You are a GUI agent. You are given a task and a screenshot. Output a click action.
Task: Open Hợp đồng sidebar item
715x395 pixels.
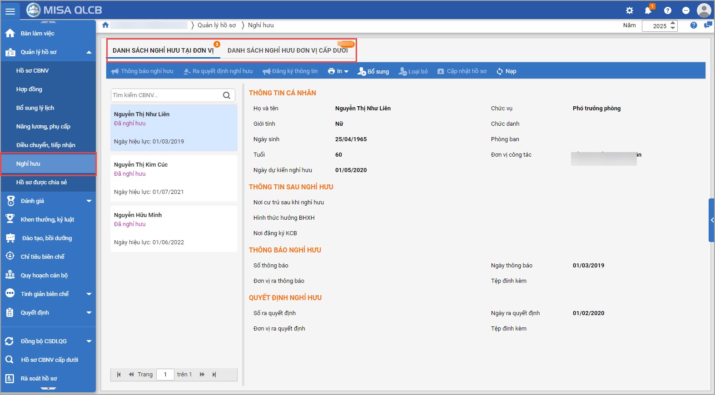(48, 89)
